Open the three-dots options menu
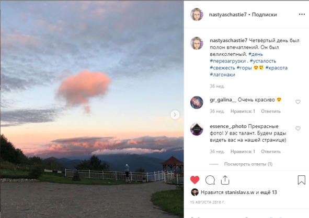This screenshot has height=218, width=309. click(302, 15)
